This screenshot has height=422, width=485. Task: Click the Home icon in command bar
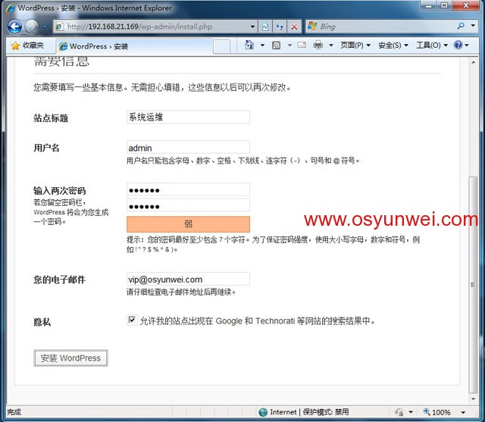tap(249, 45)
